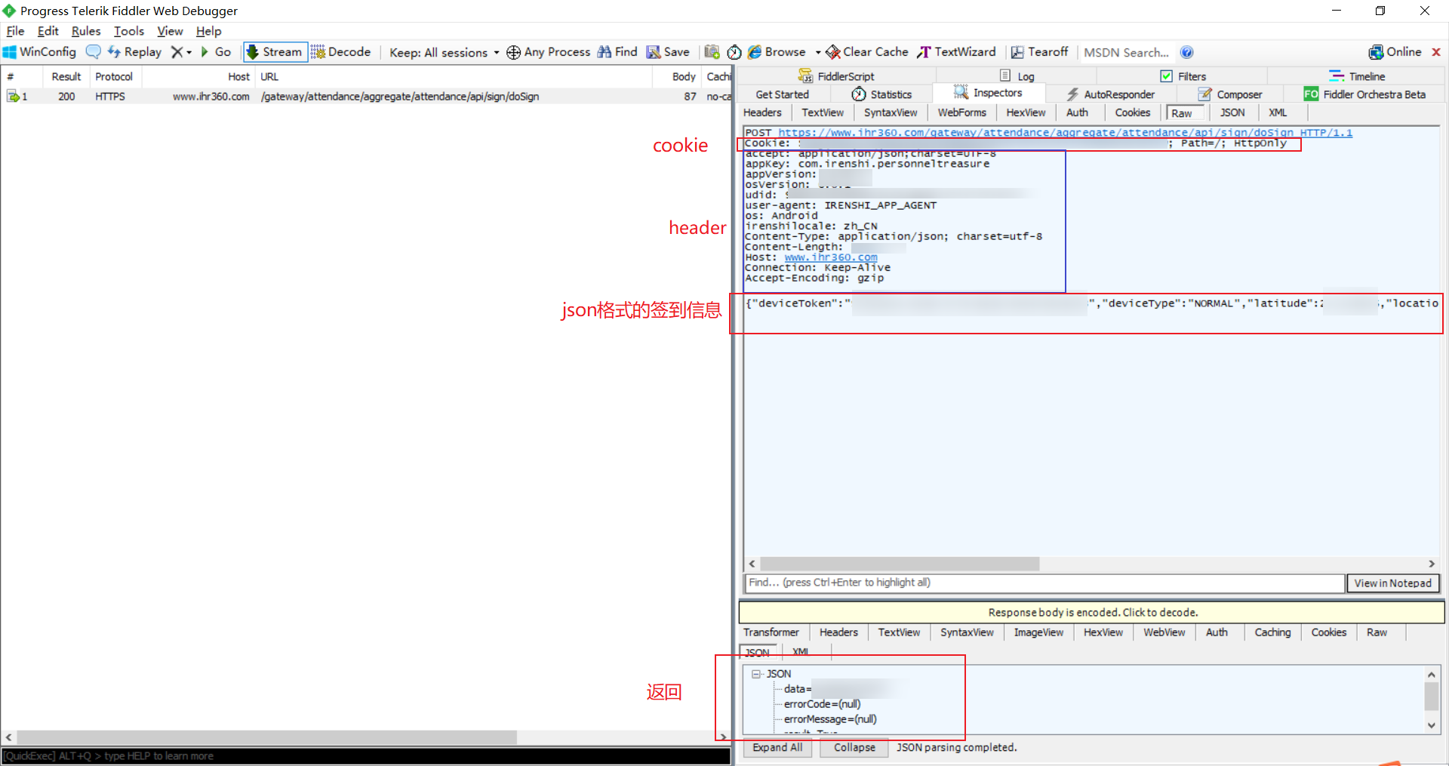Save sessions with the Save icon
1449x766 pixels.
point(654,52)
